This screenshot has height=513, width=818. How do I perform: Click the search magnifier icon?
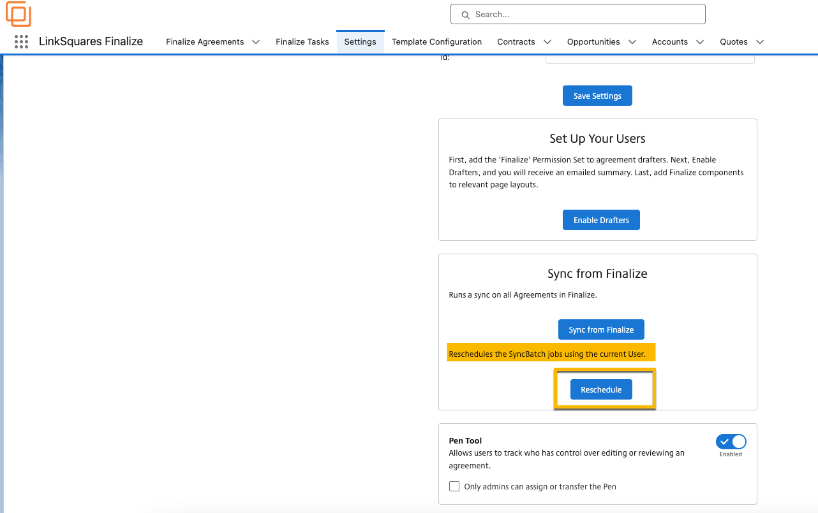465,14
